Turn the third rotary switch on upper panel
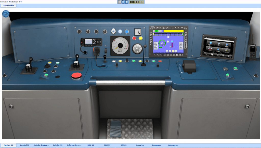 96,31
